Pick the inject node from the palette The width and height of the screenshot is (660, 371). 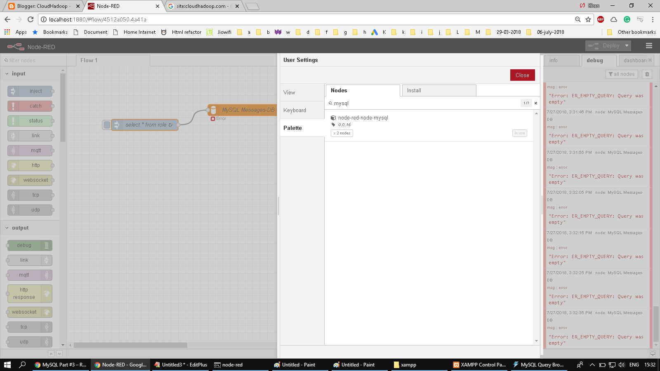tap(30, 91)
